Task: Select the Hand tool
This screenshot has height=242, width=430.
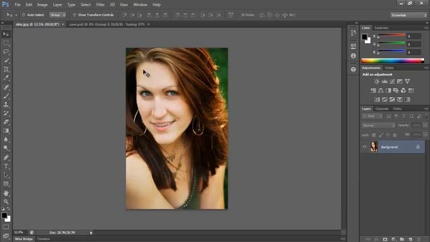Action: (x=6, y=193)
